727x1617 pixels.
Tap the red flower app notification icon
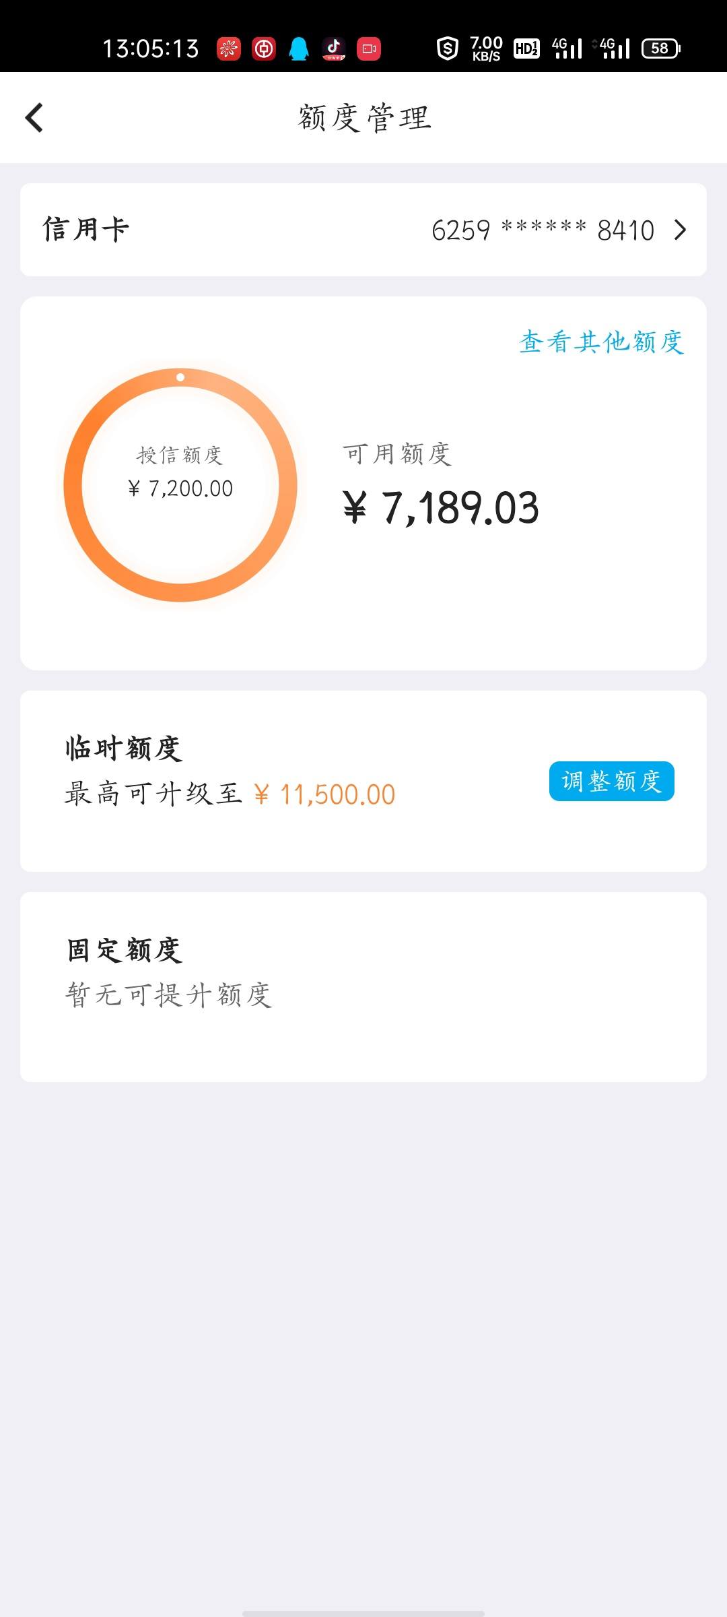point(229,49)
